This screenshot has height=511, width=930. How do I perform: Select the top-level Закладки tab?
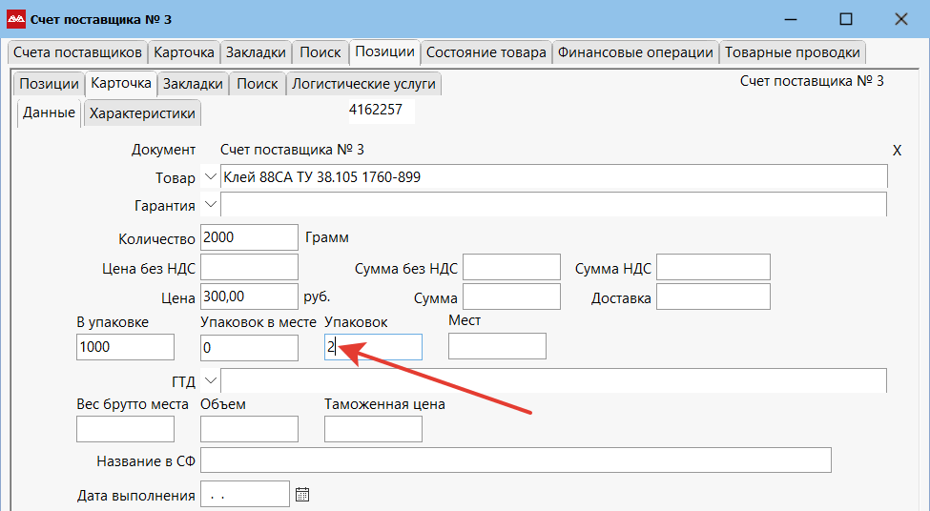255,52
